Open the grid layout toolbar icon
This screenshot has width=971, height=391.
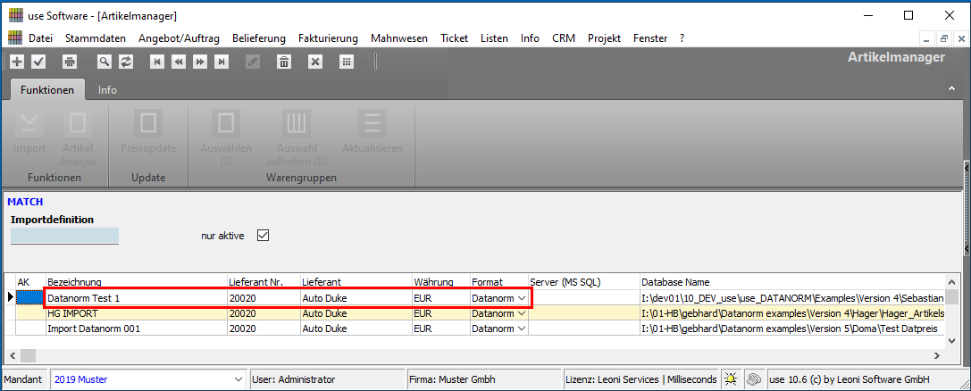[347, 62]
